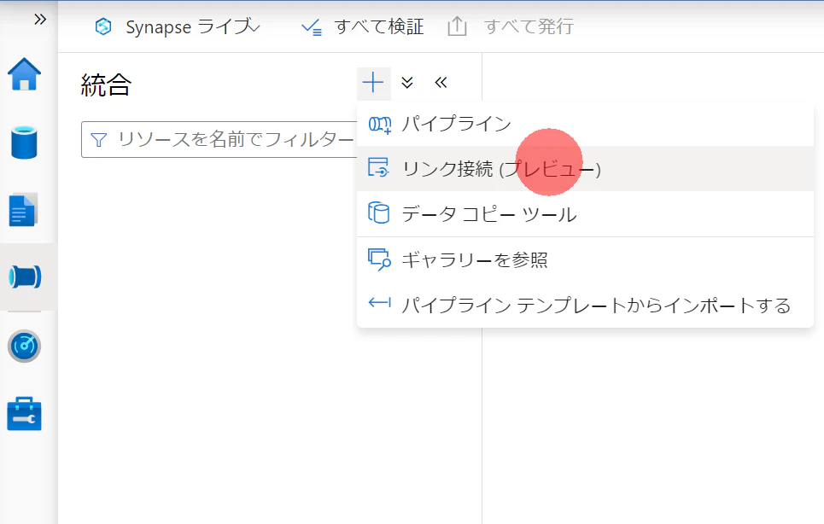This screenshot has width=824, height=524.
Task: Click the plus add new resource button
Action: click(x=374, y=83)
